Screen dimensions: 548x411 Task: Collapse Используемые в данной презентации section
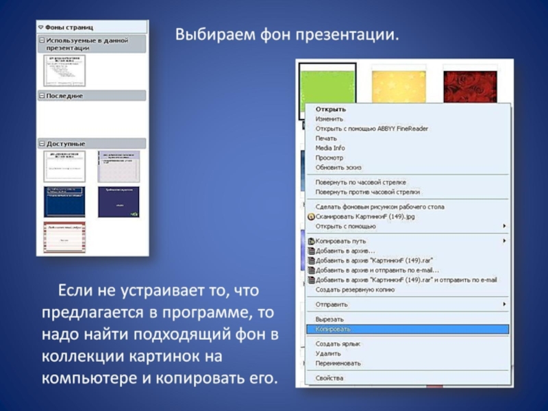(42, 40)
